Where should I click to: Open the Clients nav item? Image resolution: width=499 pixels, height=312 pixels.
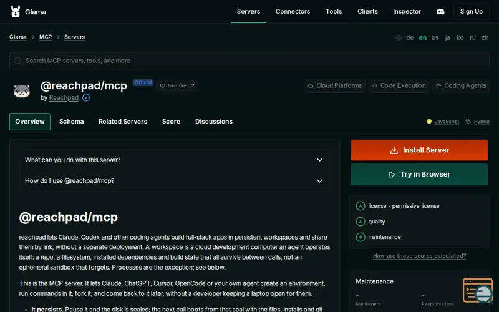pos(367,11)
